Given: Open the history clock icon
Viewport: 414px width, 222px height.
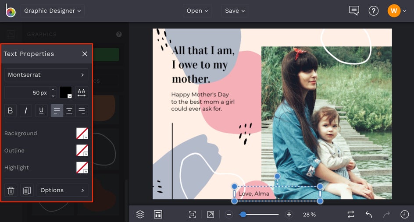Looking at the screenshot, I should [x=404, y=215].
